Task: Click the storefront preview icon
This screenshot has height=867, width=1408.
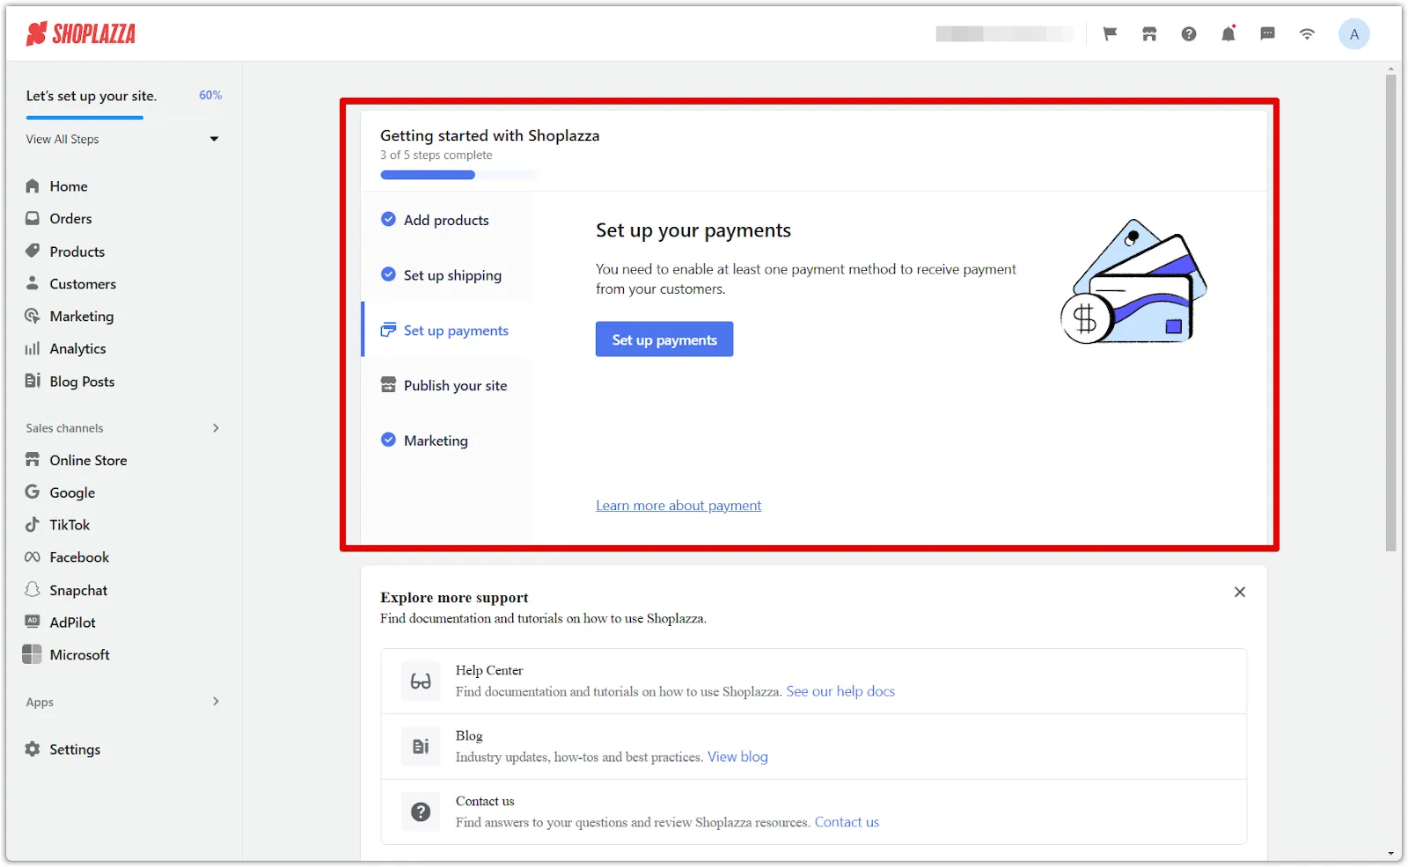Action: pos(1149,33)
